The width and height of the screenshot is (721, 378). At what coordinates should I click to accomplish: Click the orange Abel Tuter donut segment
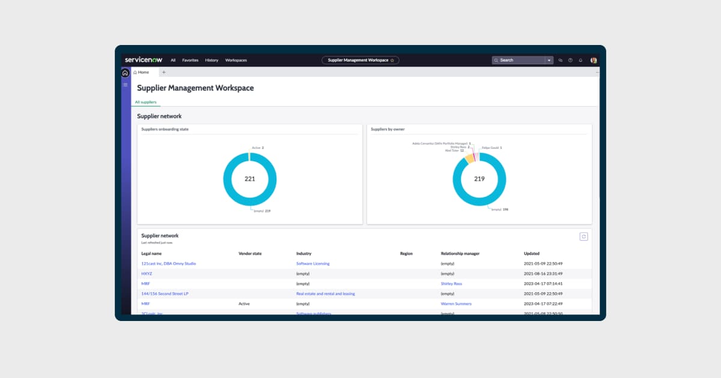(x=468, y=158)
